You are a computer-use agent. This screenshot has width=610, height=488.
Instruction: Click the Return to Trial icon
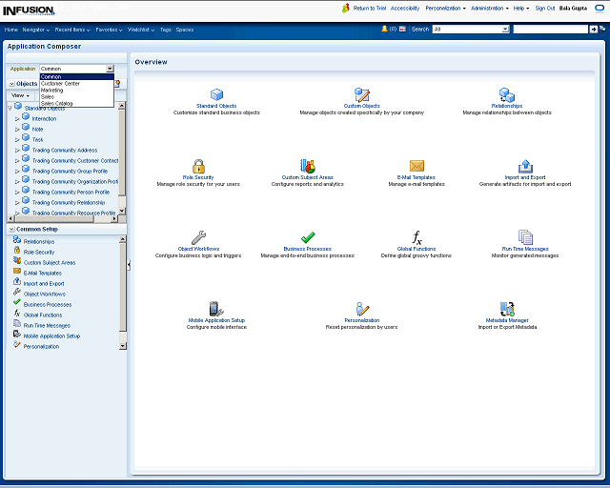(x=345, y=9)
